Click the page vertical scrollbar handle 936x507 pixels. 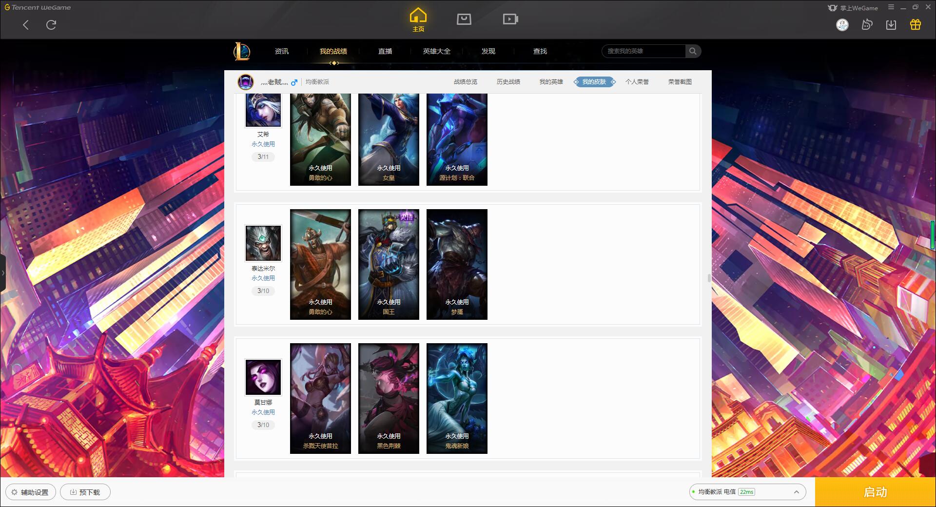(x=709, y=278)
